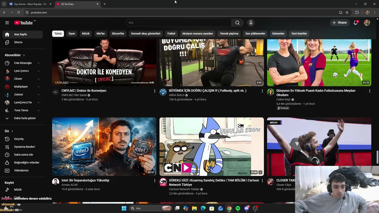Open more options for ARDA BUILD video
The image size is (379, 213).
pyautogui.click(x=262, y=91)
